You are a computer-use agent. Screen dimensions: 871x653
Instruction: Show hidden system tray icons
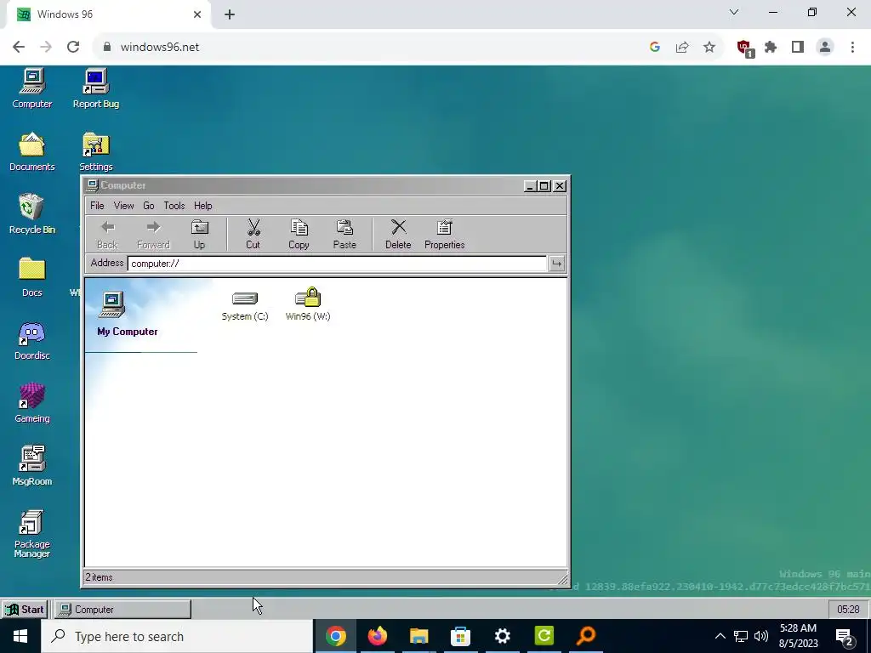[x=720, y=636]
